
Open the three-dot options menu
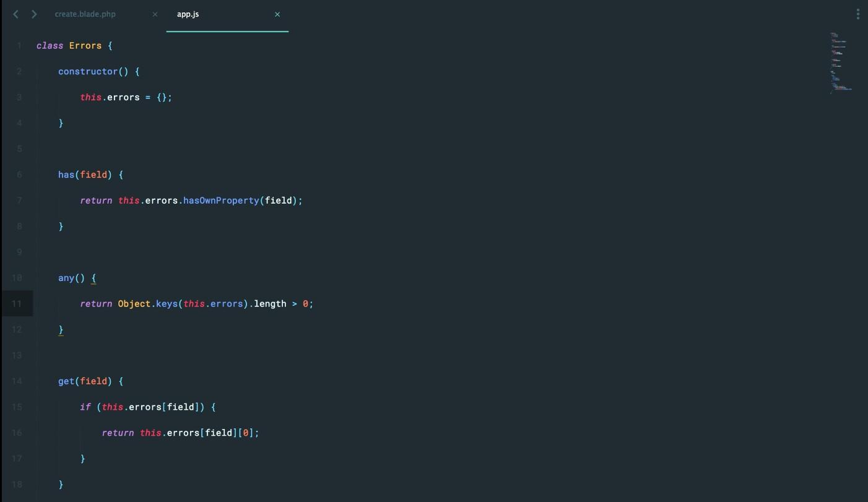click(857, 14)
